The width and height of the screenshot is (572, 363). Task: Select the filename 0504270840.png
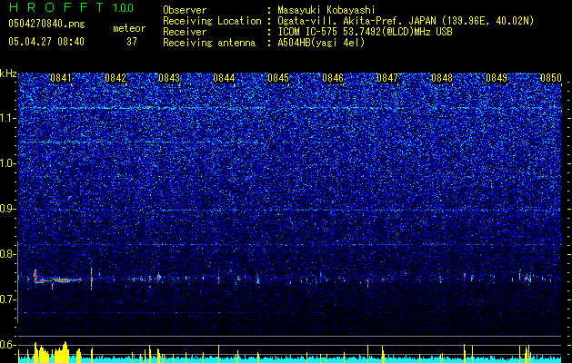(46, 25)
